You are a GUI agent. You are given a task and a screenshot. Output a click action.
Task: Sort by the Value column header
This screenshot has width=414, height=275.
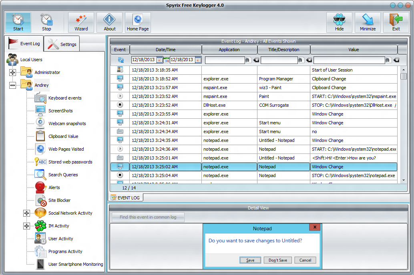point(354,50)
